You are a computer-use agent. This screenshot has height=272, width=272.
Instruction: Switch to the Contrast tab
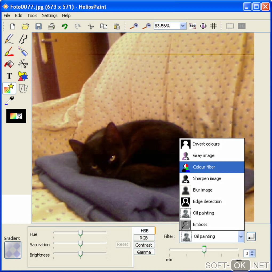[144, 245]
